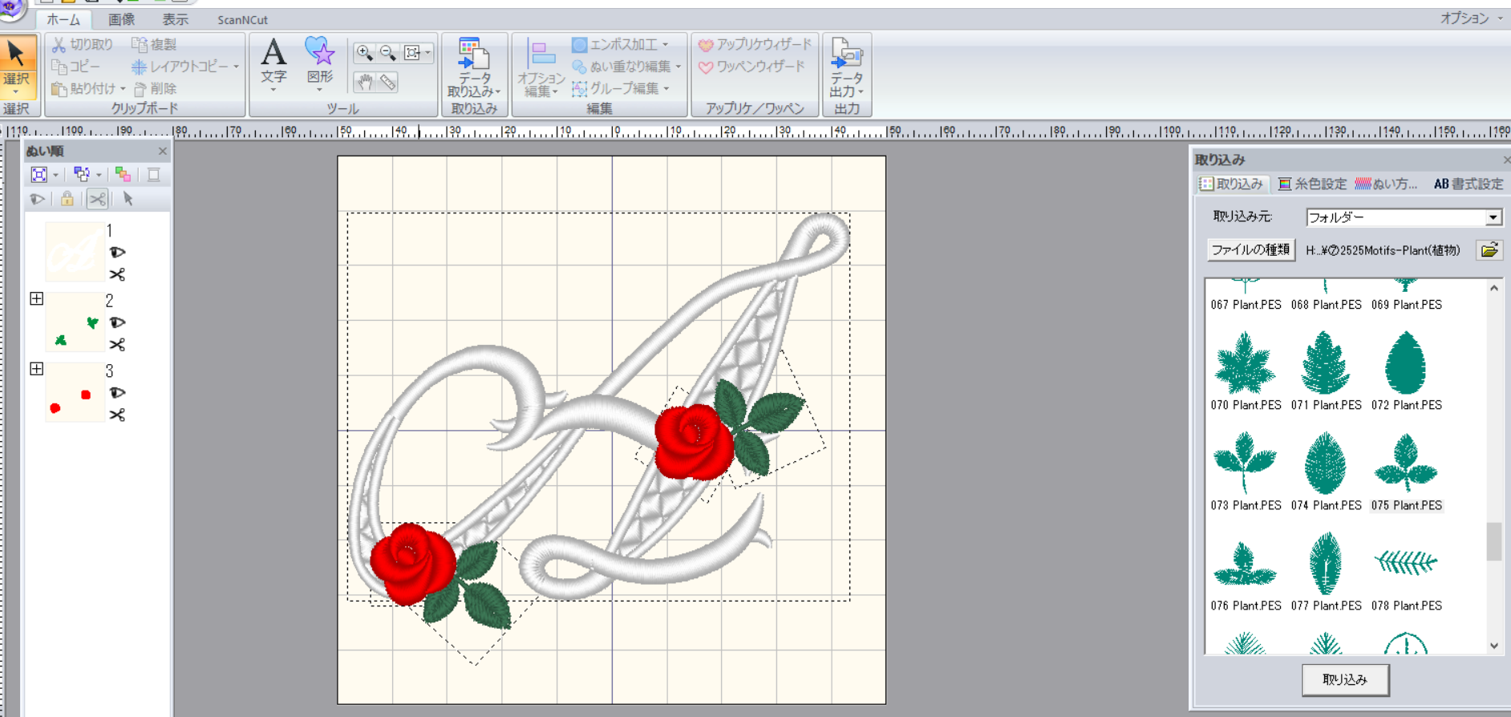The image size is (1511, 717).
Task: Click the 切り取り (cut) scissors command
Action: coord(83,45)
